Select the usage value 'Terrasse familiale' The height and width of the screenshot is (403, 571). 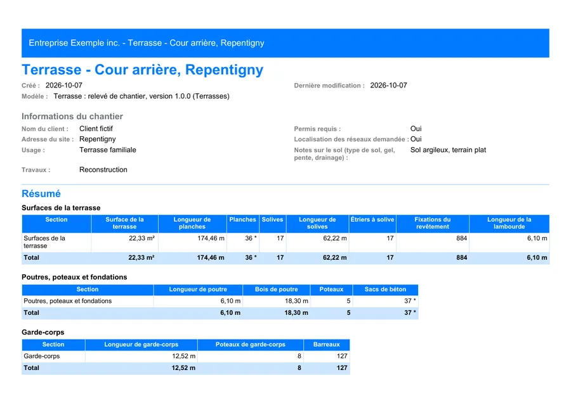(108, 150)
